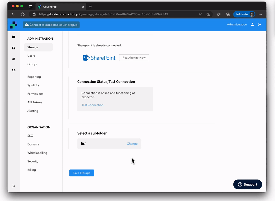Open Groups in administration menu
This screenshot has height=201, width=275.
point(32,64)
